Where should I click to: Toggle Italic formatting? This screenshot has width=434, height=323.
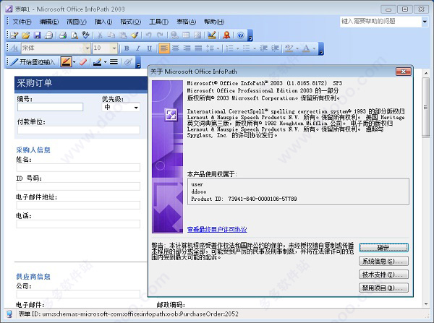tap(138, 48)
